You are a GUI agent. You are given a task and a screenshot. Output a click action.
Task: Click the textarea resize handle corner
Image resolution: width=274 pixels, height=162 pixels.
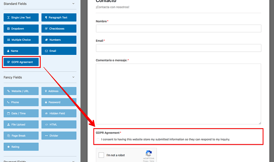tap(260, 123)
